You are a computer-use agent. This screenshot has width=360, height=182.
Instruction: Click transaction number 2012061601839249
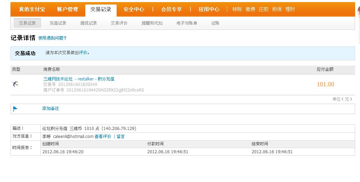(x=78, y=84)
